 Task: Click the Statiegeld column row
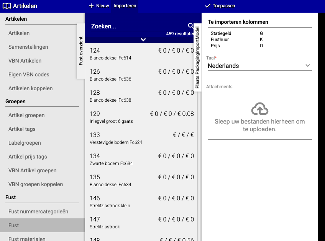point(237,33)
